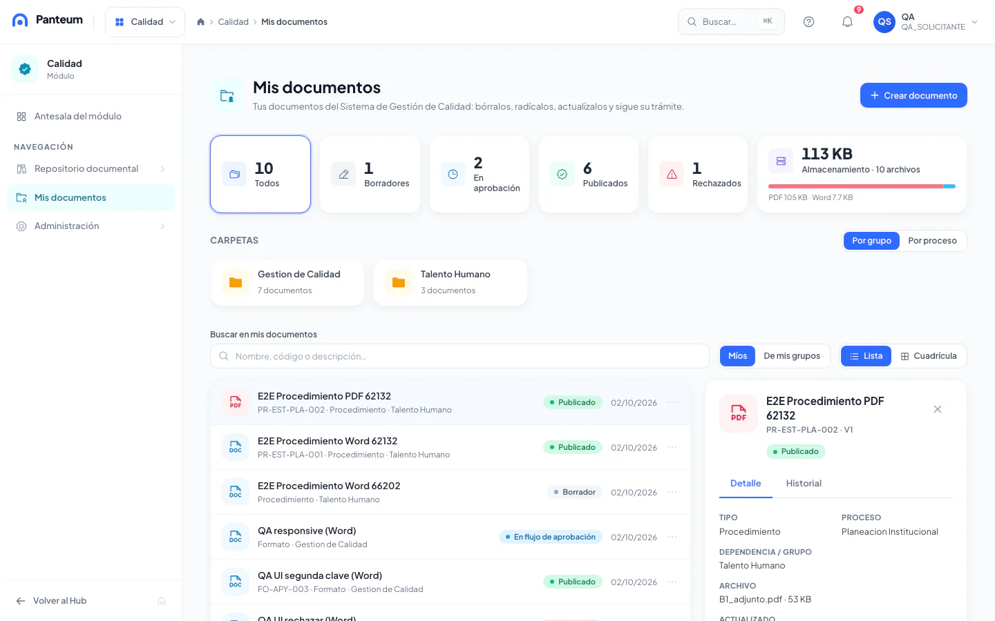995x621 pixels.
Task: Click the DOC icon of E2E Procedimiento Word 62132
Action: click(x=236, y=447)
